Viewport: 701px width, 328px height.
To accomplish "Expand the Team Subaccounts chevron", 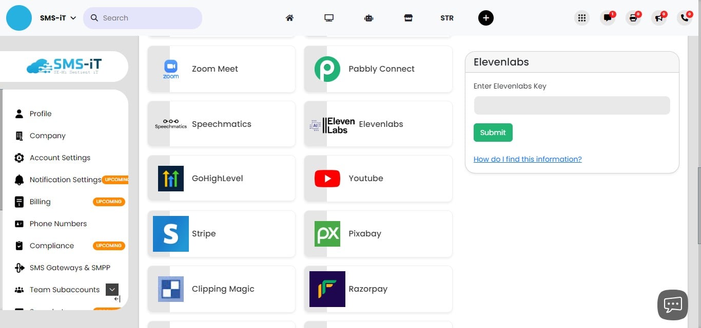I will pos(112,289).
